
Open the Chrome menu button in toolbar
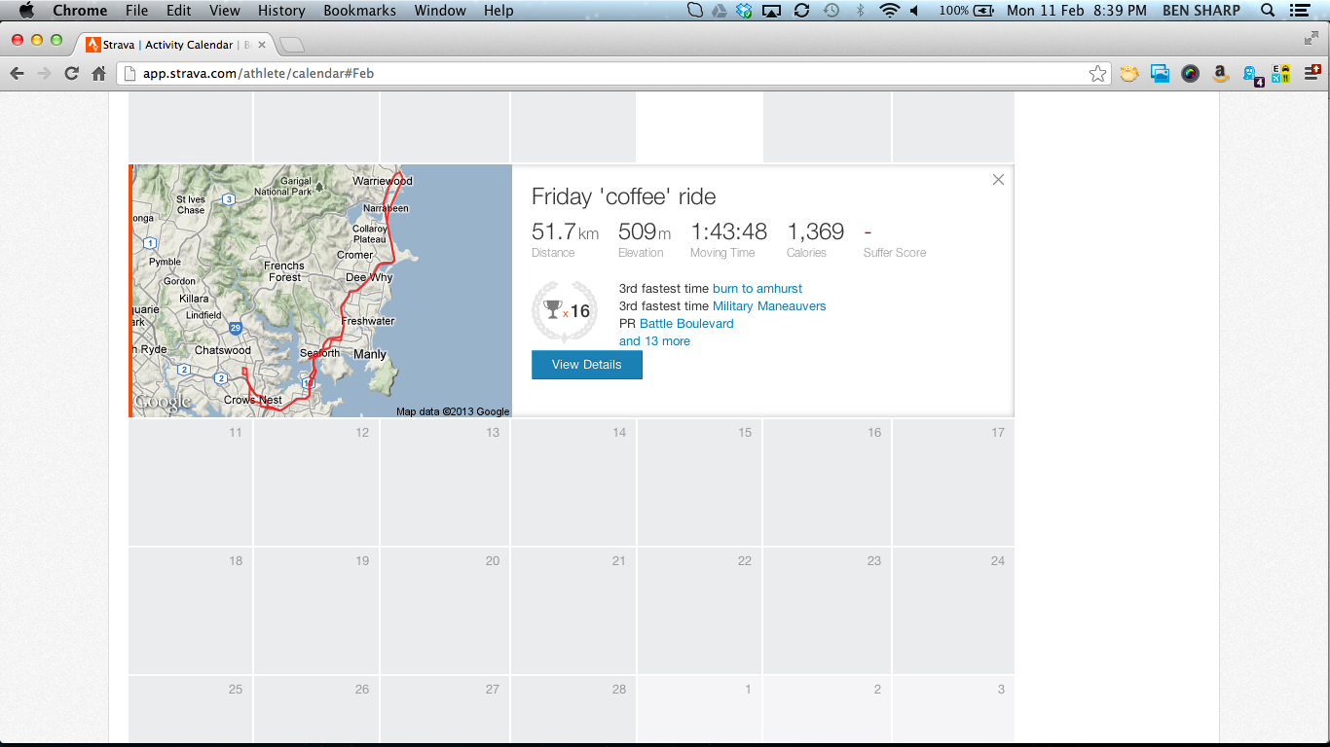1312,74
